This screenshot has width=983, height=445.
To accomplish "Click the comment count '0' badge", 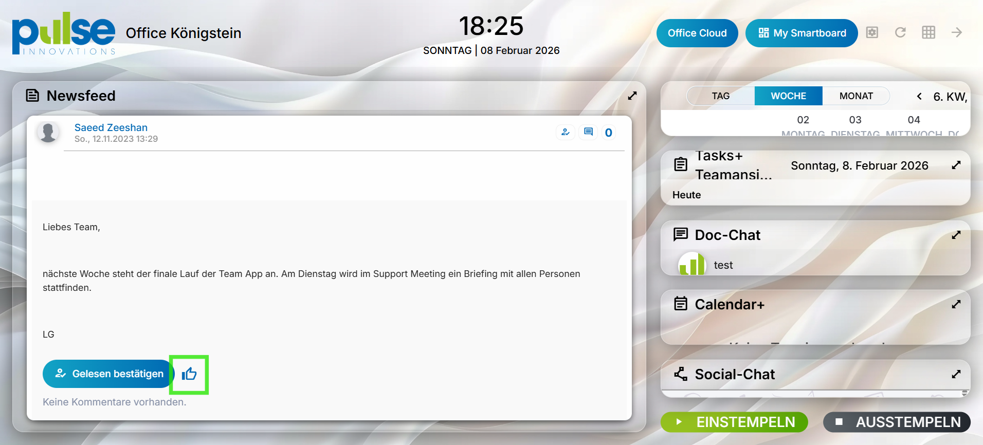I will (x=609, y=133).
